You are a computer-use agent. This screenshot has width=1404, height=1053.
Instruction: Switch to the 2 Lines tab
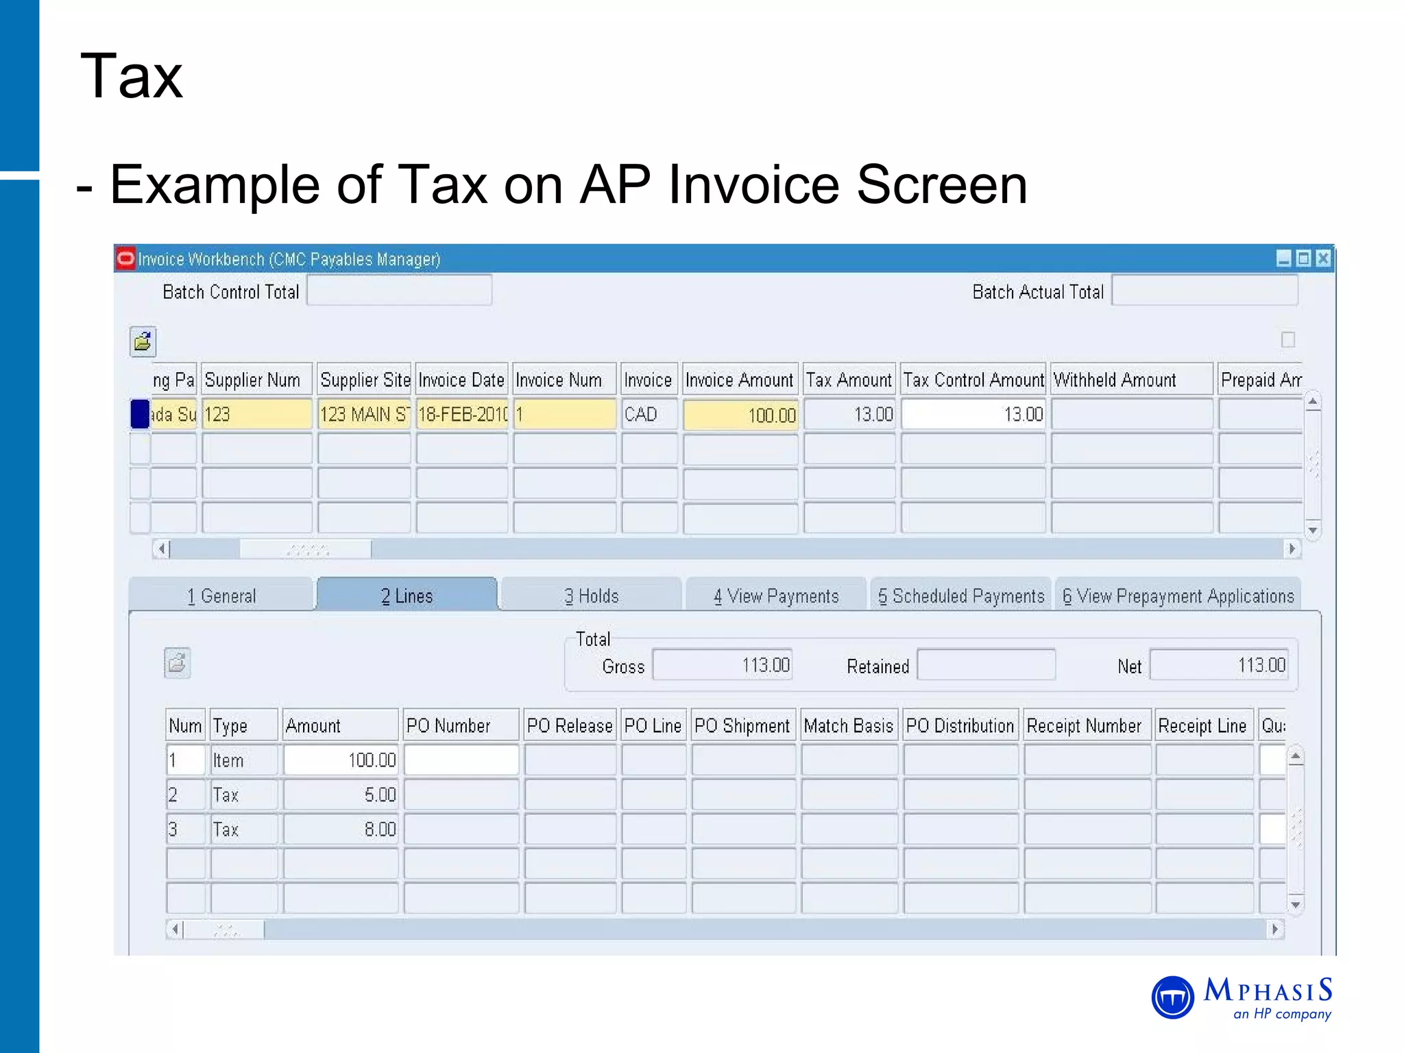click(x=407, y=595)
